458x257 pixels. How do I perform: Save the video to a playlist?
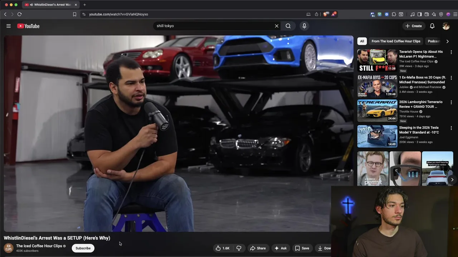pyautogui.click(x=302, y=248)
